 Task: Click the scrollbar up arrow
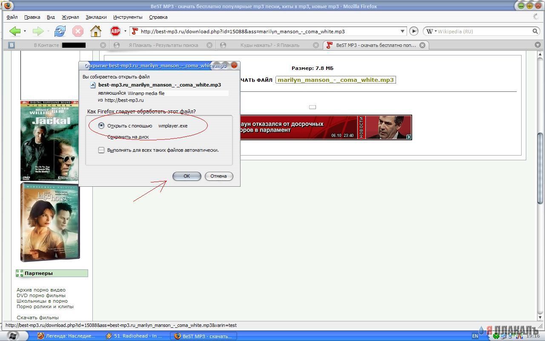pyautogui.click(x=541, y=53)
